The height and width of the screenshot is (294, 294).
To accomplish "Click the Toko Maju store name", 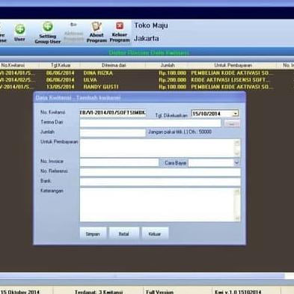I will pyautogui.click(x=151, y=25).
